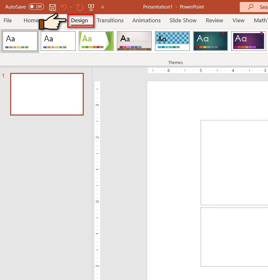This screenshot has height=280, width=268.
Task: Open the Undo history dropdown arrow
Action: 71,7
